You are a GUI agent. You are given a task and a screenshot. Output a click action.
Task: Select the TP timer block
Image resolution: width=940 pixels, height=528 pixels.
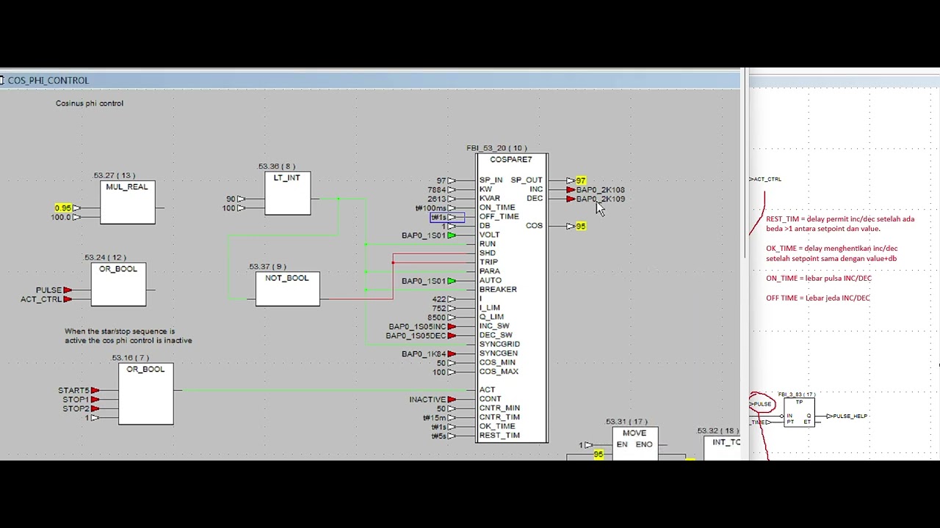(799, 413)
